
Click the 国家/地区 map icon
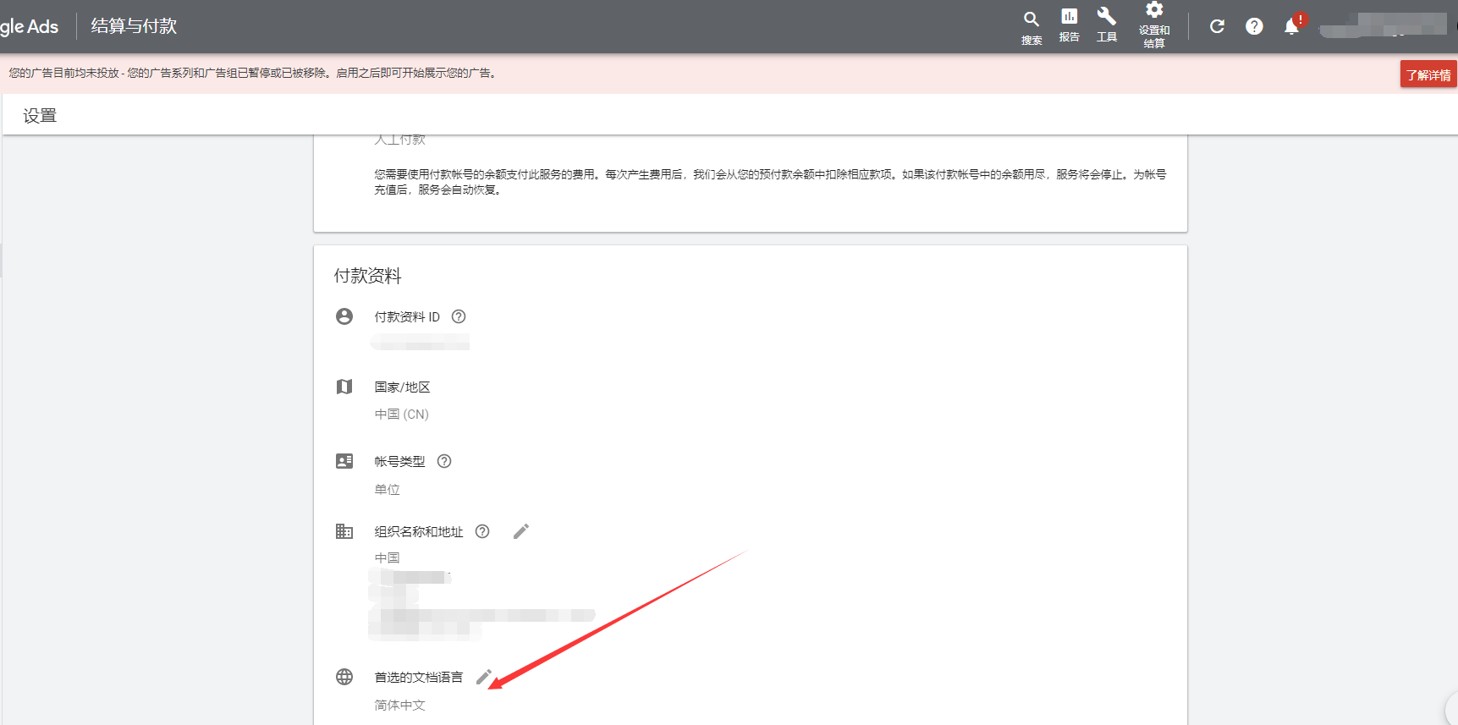click(344, 387)
